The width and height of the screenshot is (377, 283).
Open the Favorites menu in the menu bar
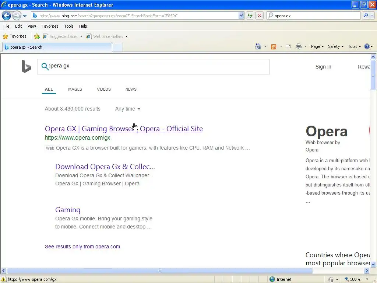point(50,26)
